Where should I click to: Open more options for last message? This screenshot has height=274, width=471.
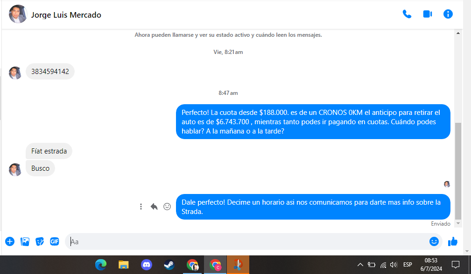coord(141,207)
